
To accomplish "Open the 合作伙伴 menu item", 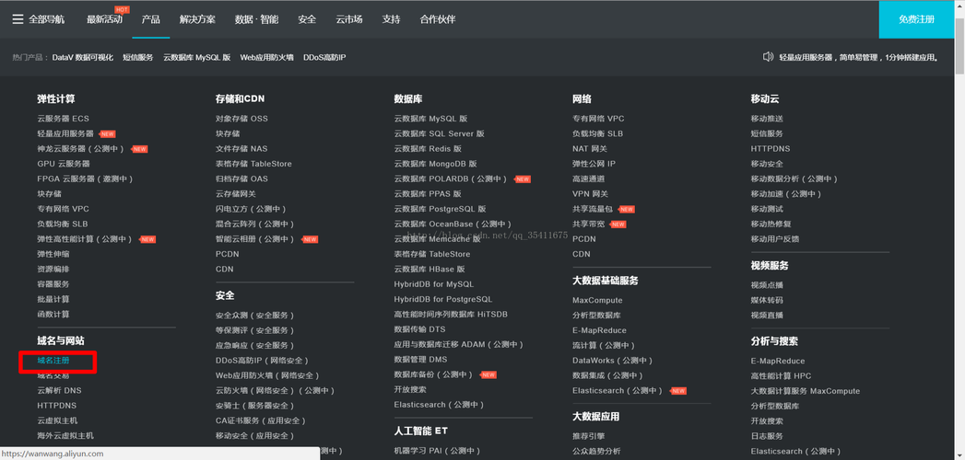I will [x=438, y=19].
